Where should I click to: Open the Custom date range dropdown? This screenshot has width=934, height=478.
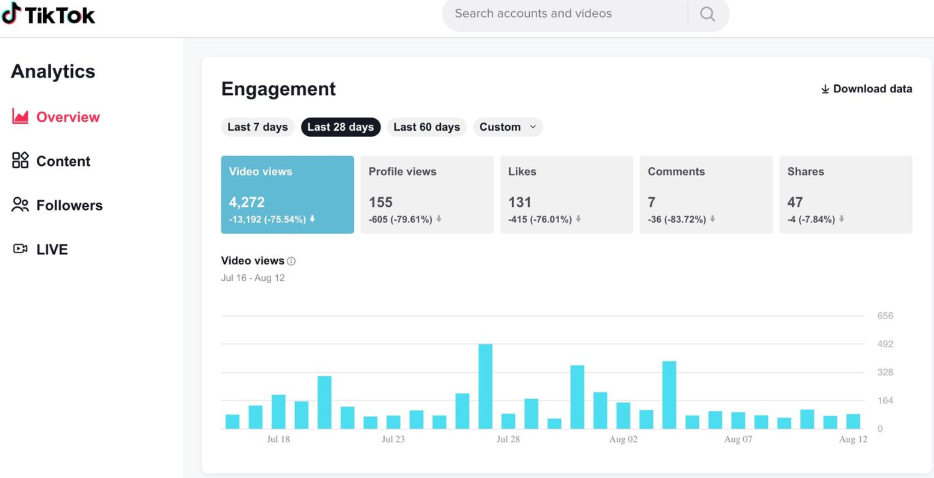point(508,127)
